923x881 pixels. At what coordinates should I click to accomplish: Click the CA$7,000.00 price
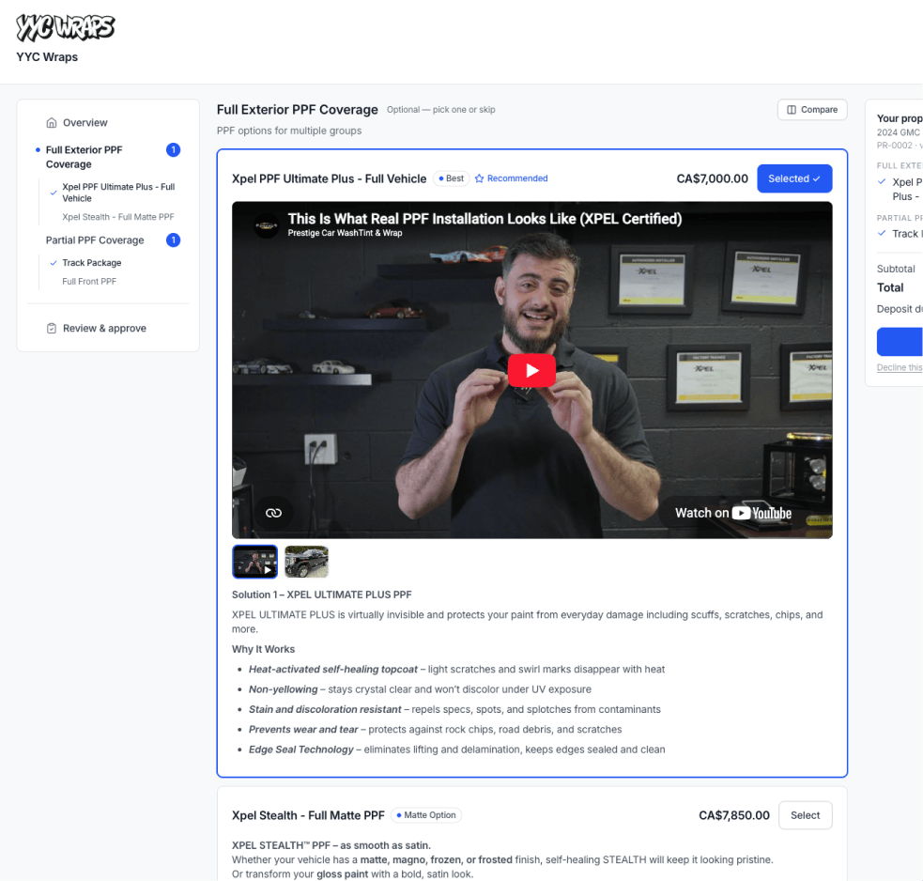pyautogui.click(x=713, y=178)
